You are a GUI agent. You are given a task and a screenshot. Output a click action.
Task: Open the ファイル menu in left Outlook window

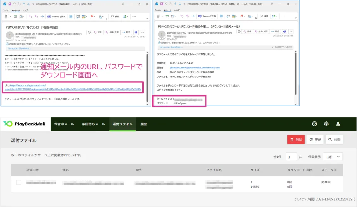coord(6,11)
